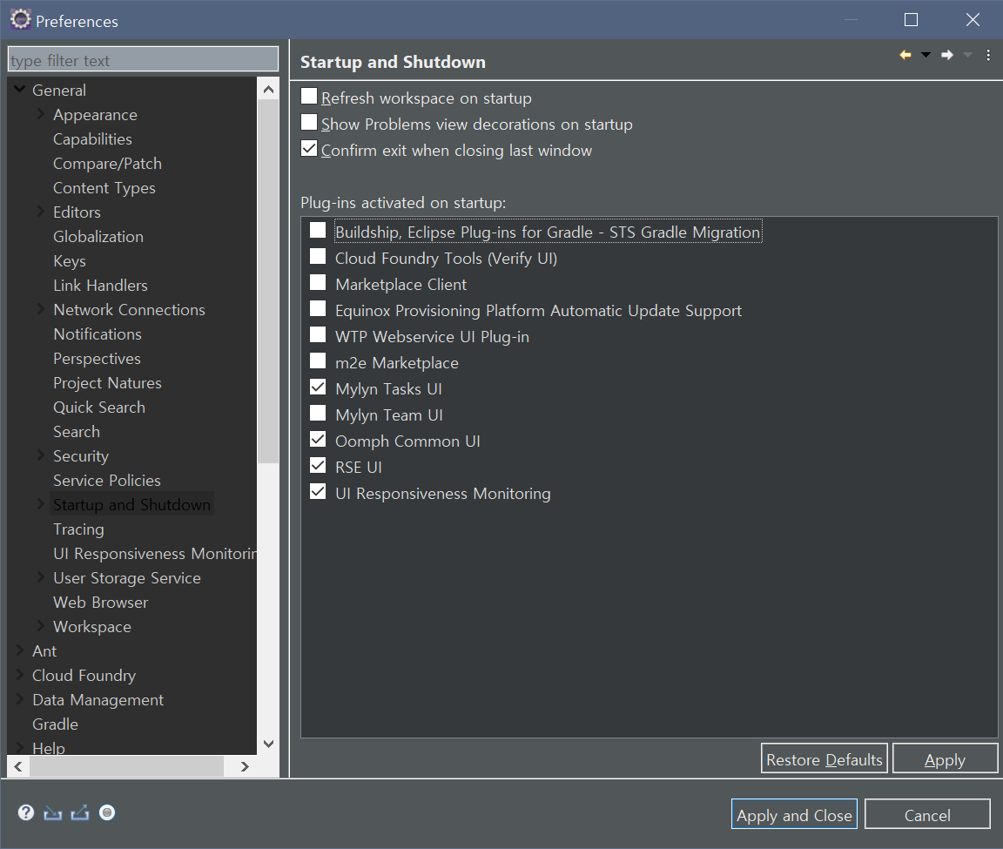Image resolution: width=1003 pixels, height=849 pixels.
Task: Open the three-dot view menu
Action: (988, 55)
